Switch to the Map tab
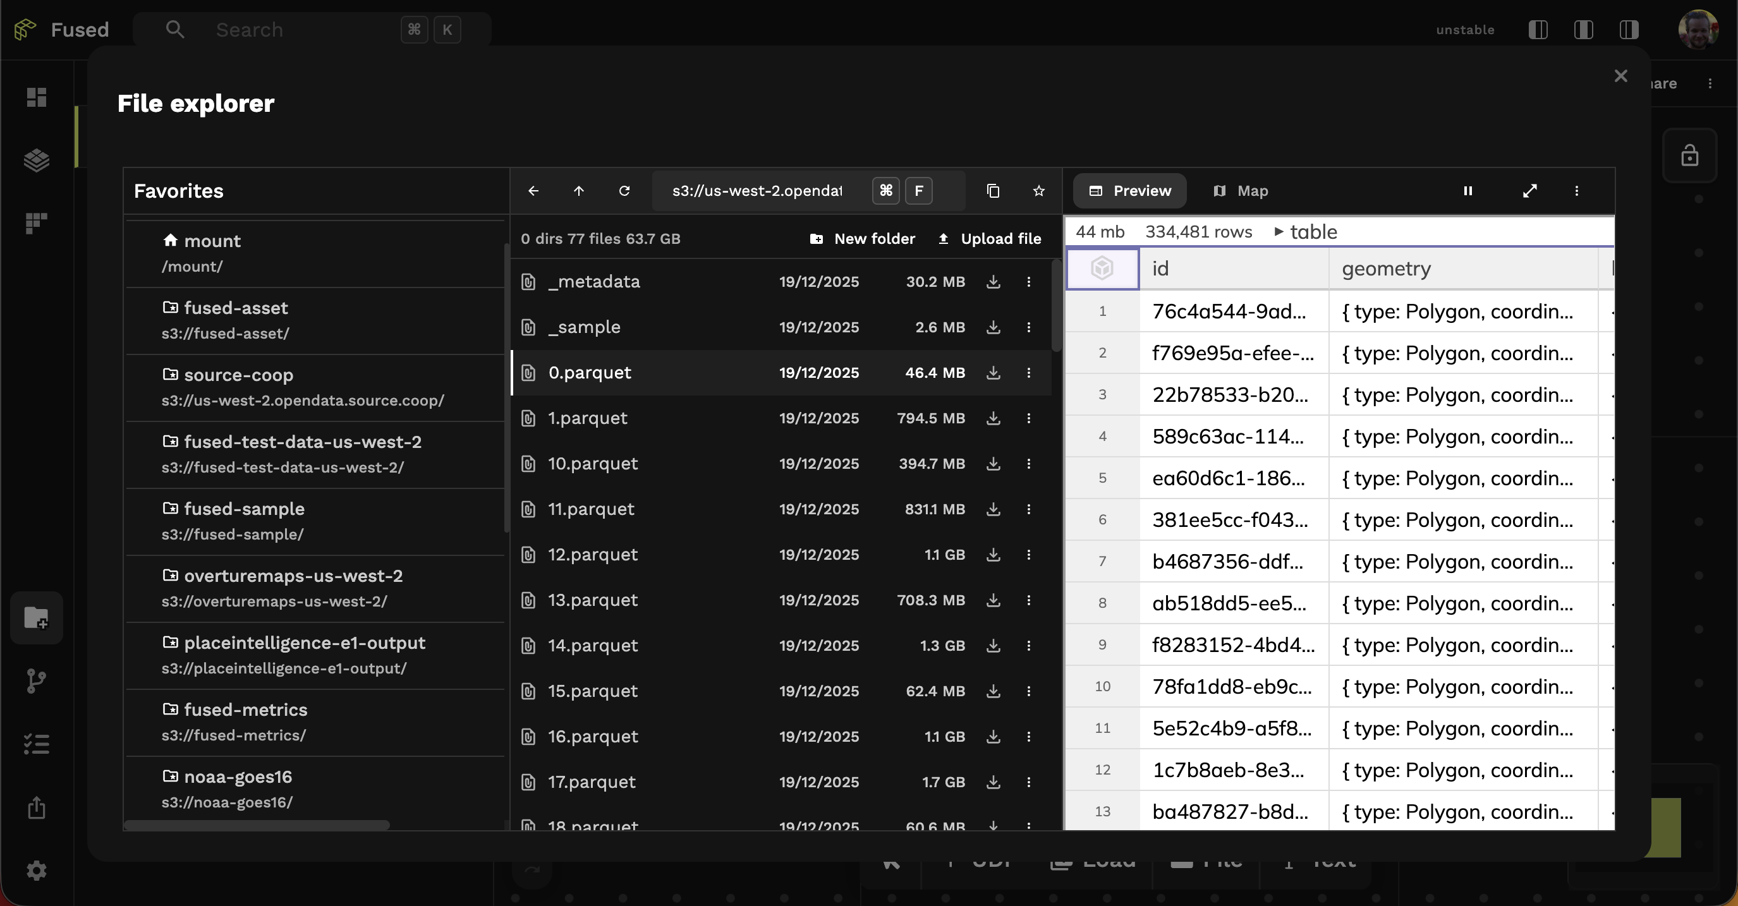 coord(1241,191)
